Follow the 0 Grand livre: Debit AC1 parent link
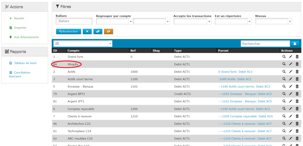 pos(235,72)
